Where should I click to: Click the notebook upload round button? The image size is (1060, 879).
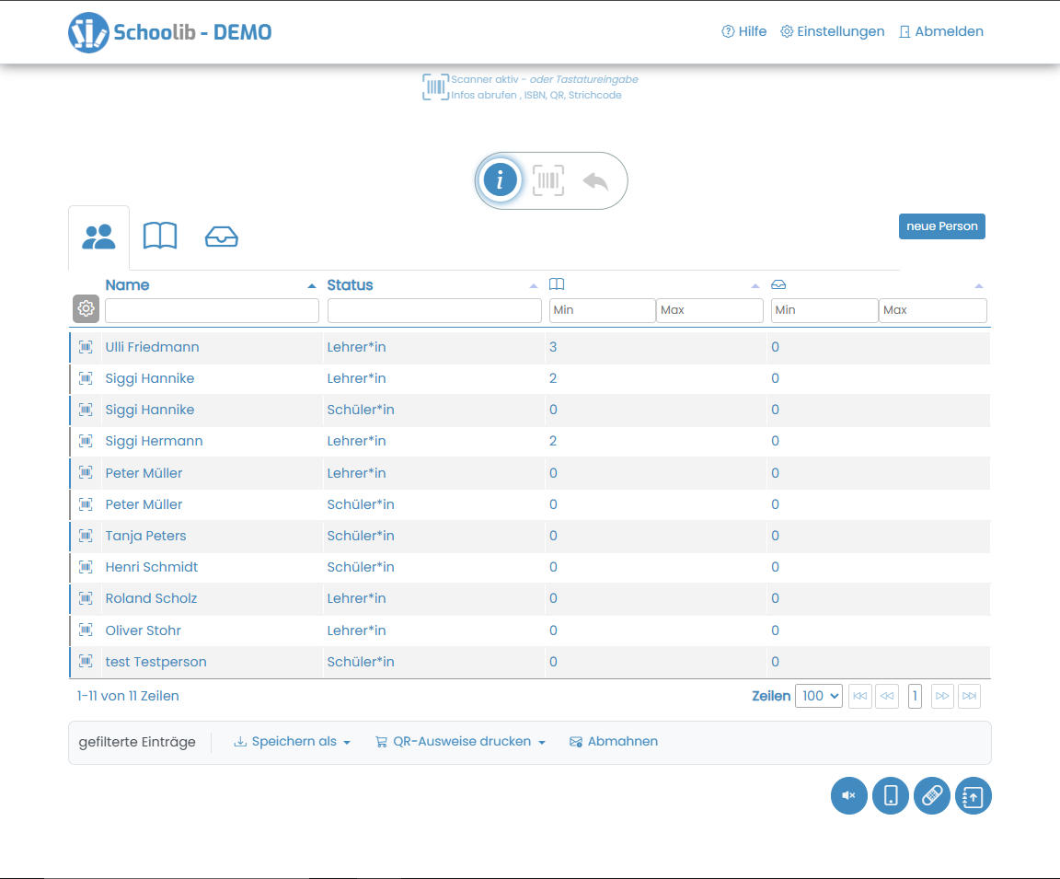(973, 796)
